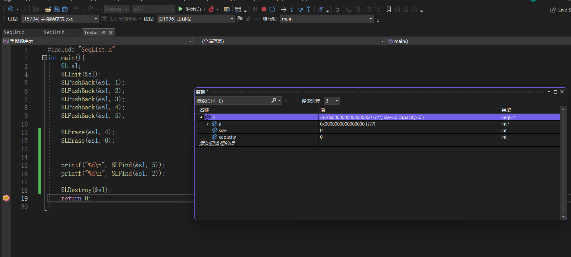Click the thread flag icon
The width and height of the screenshot is (571, 257).
(240, 19)
